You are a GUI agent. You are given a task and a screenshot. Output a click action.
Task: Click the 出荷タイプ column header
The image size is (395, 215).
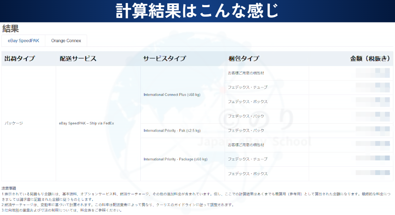tap(20, 58)
